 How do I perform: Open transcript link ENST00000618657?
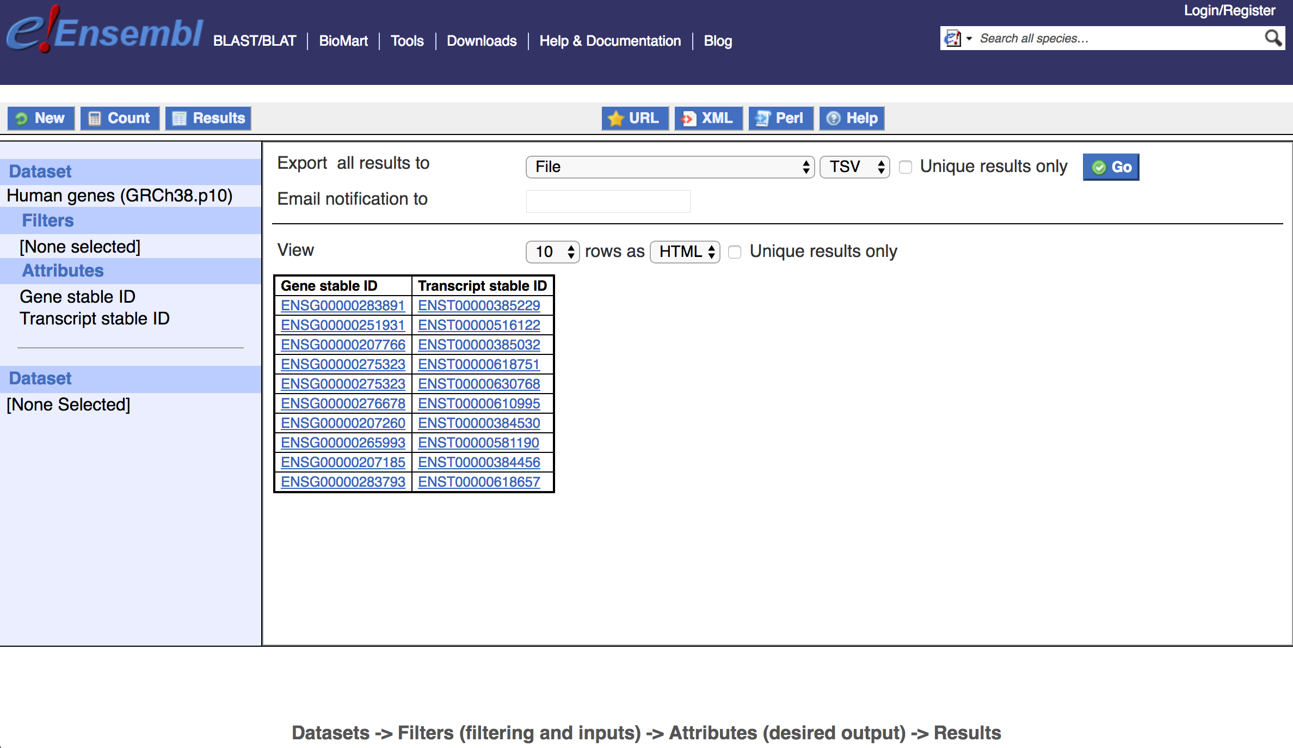(x=479, y=482)
